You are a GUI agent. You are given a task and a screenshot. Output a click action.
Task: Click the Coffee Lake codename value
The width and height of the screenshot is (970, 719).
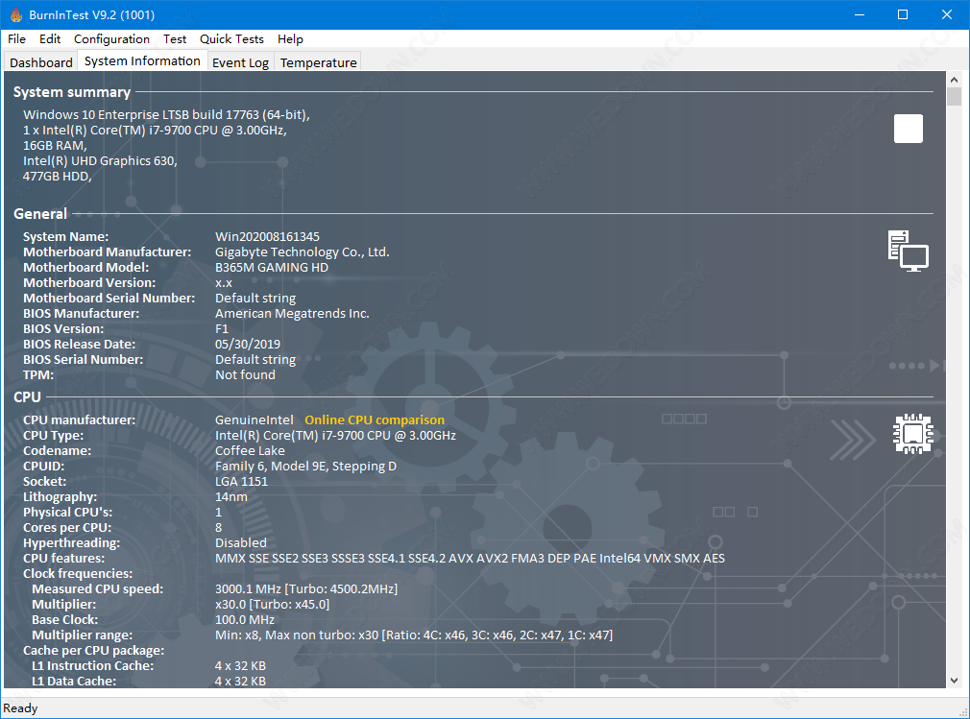click(x=250, y=450)
